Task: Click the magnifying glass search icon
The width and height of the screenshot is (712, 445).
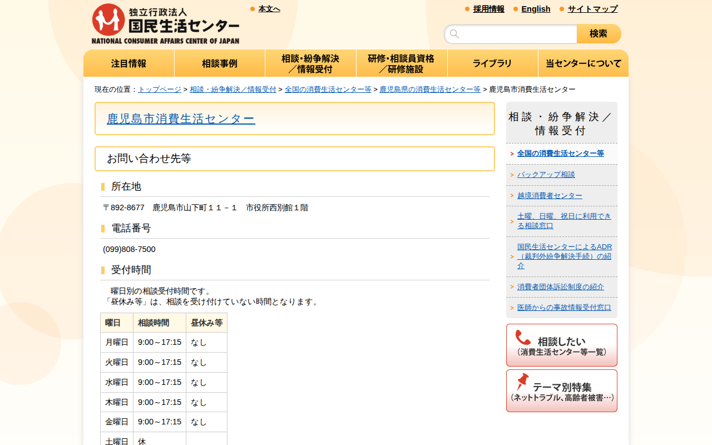Action: tap(454, 33)
